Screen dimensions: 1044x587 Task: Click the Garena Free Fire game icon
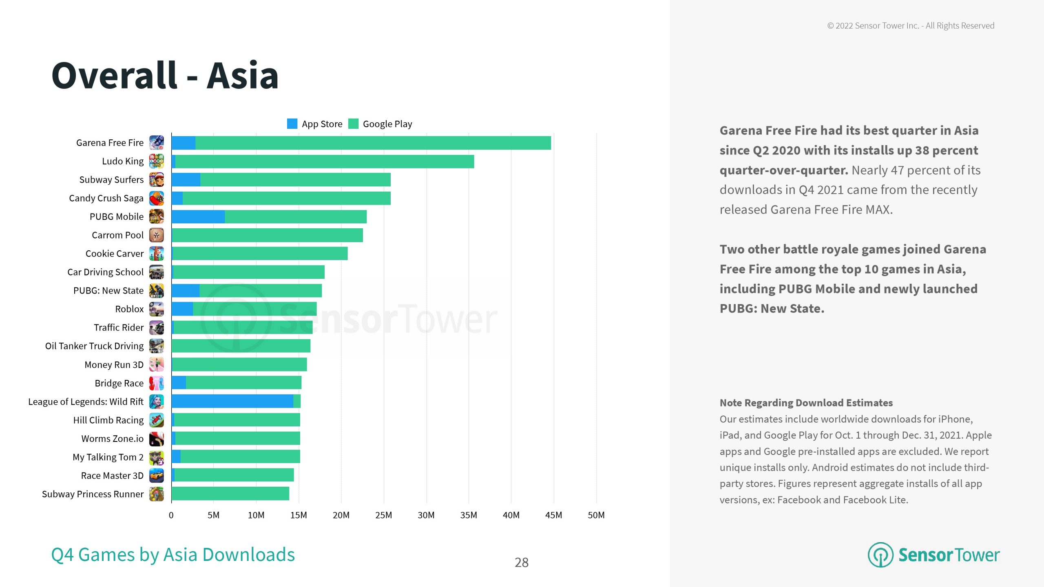click(156, 143)
